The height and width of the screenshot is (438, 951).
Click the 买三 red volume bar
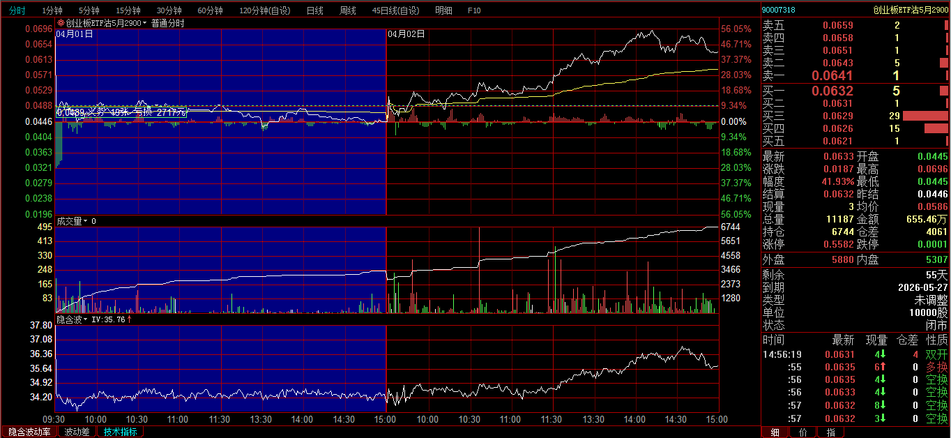[925, 116]
